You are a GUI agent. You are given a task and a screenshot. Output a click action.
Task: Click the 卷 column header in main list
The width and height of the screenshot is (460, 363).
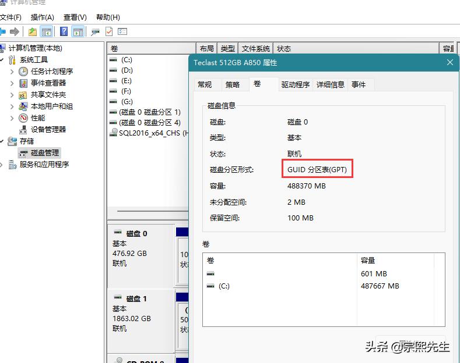[x=152, y=49]
